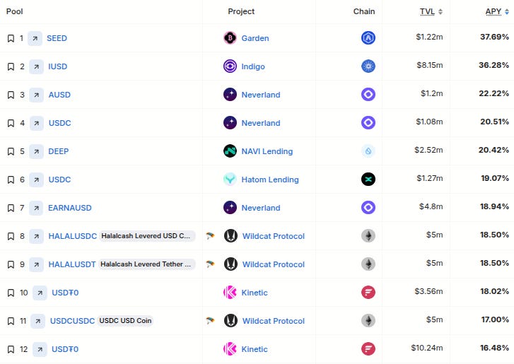Click Kinetic logo in row 10
This screenshot has width=514, height=364.
click(x=230, y=292)
